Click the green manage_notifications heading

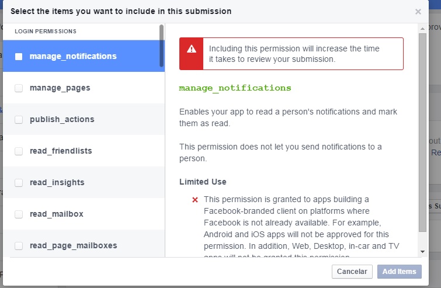[x=235, y=88]
